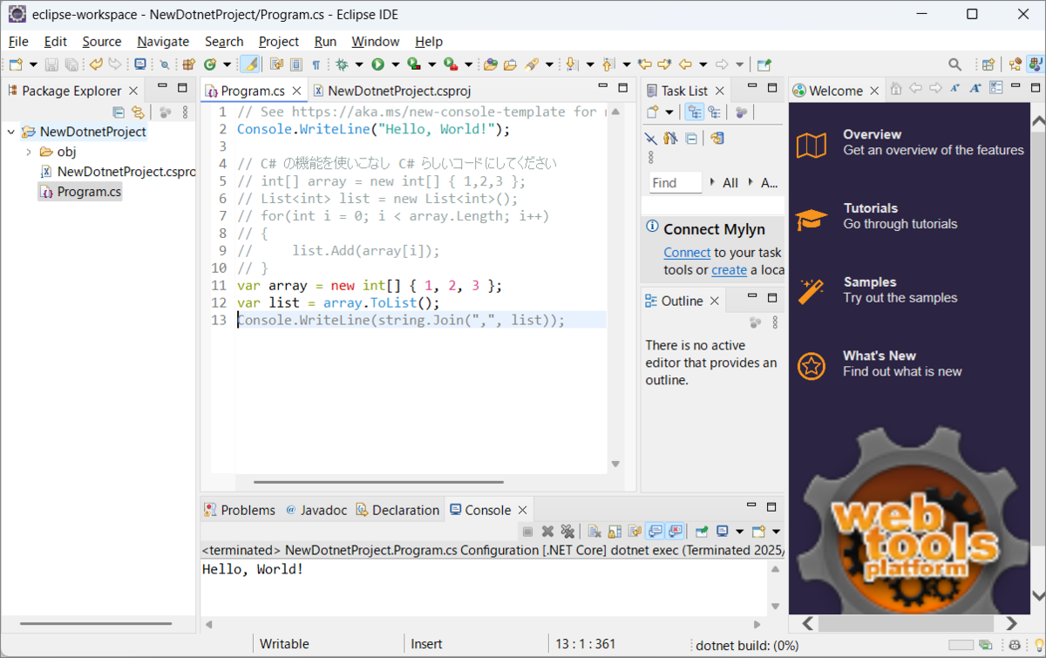
Task: Click the New file wizard icon in main toolbar
Action: pos(16,64)
